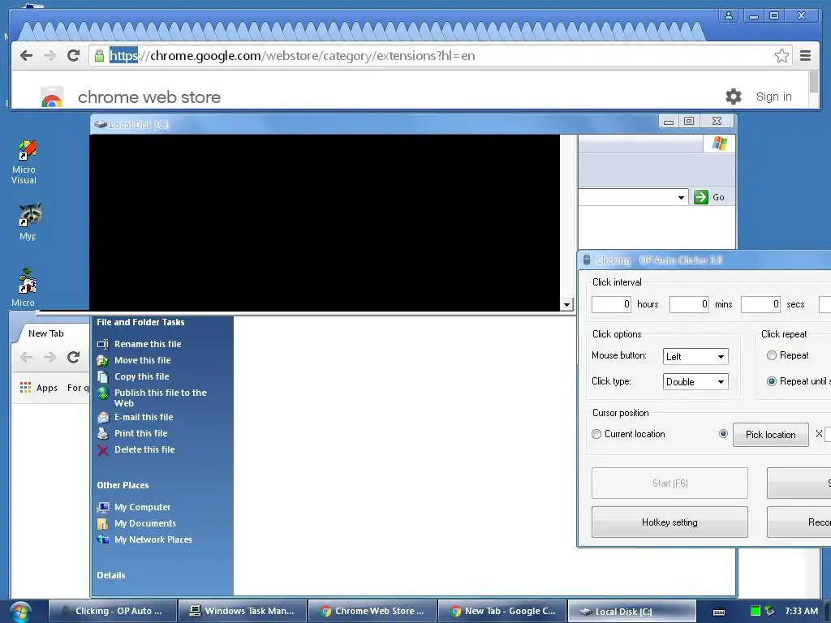The height and width of the screenshot is (623, 831).
Task: Select the Pick location radio button
Action: pos(723,433)
